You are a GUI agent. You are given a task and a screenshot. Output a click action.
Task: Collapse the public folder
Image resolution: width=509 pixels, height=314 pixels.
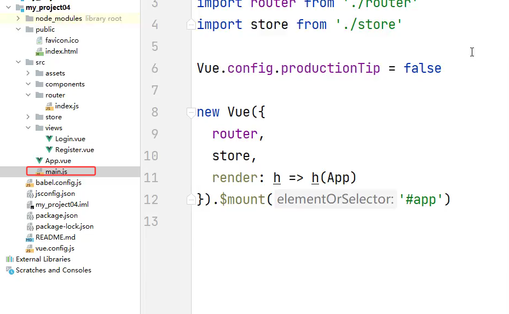pyautogui.click(x=18, y=30)
